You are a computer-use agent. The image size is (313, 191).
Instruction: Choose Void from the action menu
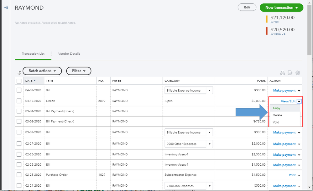tap(276, 122)
